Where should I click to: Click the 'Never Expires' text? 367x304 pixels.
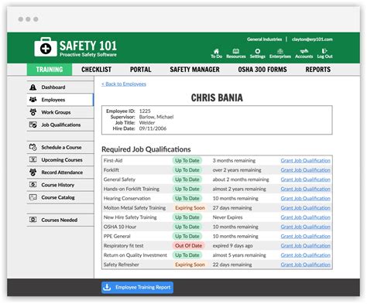pos(228,217)
